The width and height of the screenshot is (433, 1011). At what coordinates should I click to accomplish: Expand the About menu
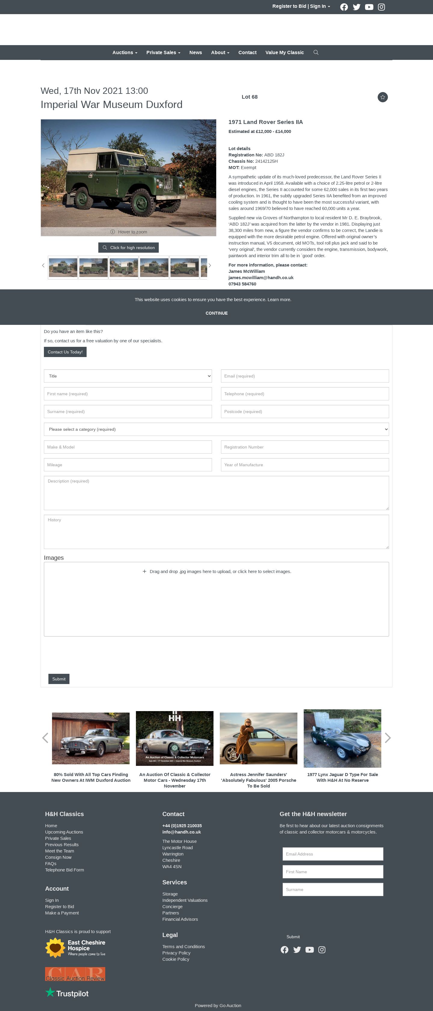220,53
